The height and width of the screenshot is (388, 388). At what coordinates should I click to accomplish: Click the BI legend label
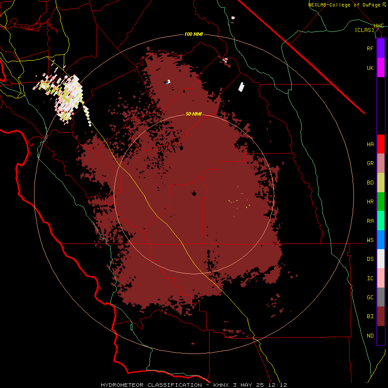click(370, 316)
